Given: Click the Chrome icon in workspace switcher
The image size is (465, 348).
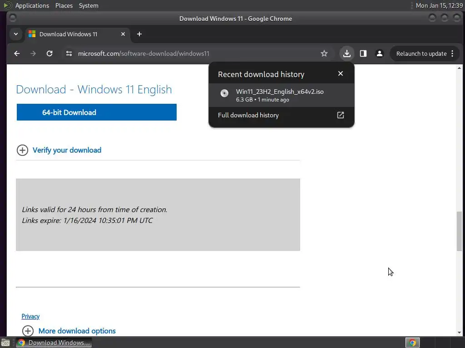Looking at the screenshot, I should (x=412, y=343).
